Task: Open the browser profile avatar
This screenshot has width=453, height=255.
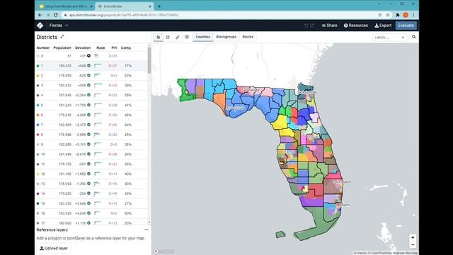Action: 406,15
